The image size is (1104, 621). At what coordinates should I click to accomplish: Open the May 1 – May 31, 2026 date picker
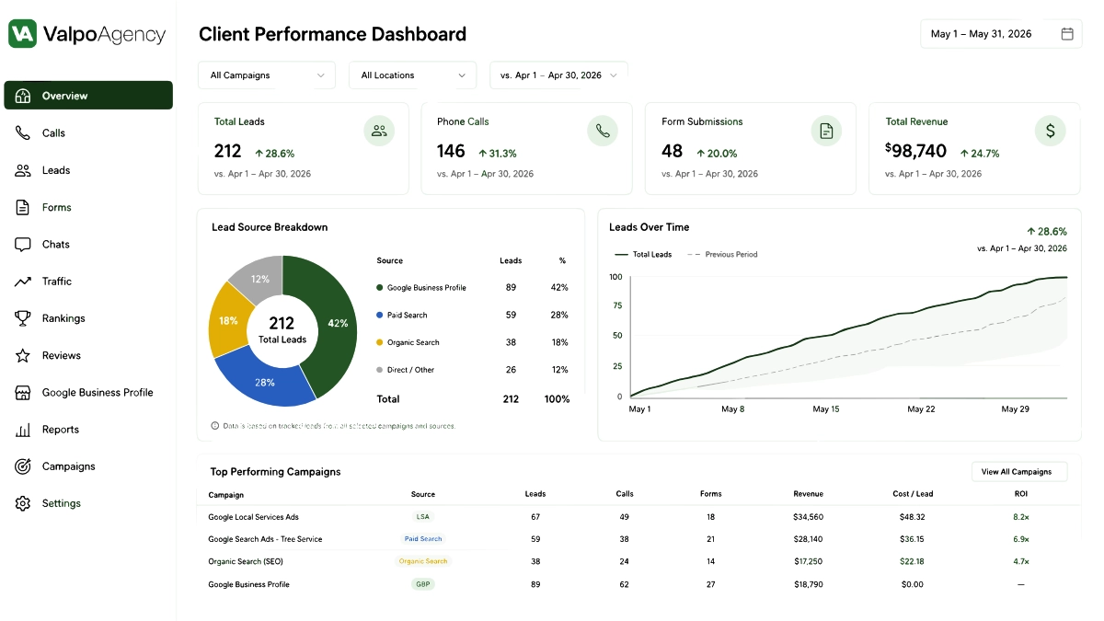point(1001,34)
